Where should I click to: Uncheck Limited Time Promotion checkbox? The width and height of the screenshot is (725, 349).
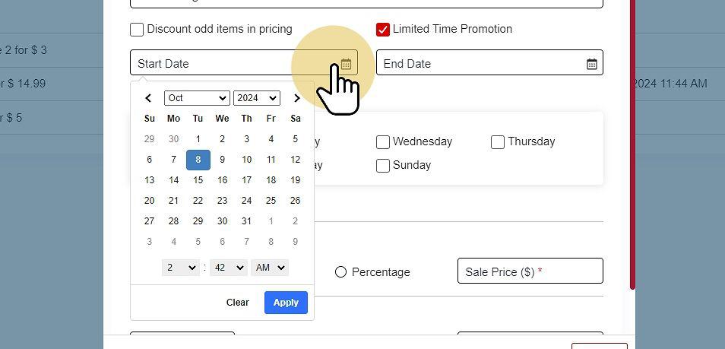[383, 30]
